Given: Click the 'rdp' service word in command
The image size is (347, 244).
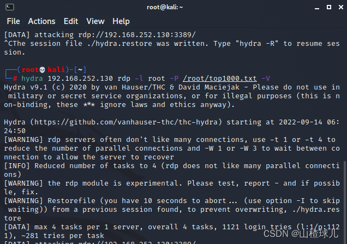Looking at the screenshot, I should (124, 79).
